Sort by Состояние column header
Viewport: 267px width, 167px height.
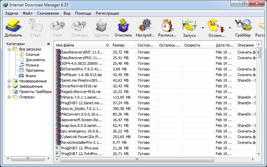pyautogui.click(x=146, y=45)
